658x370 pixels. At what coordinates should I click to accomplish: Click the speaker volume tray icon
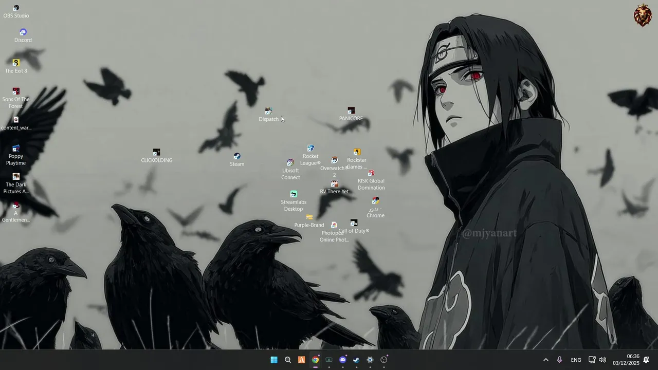[x=602, y=360]
